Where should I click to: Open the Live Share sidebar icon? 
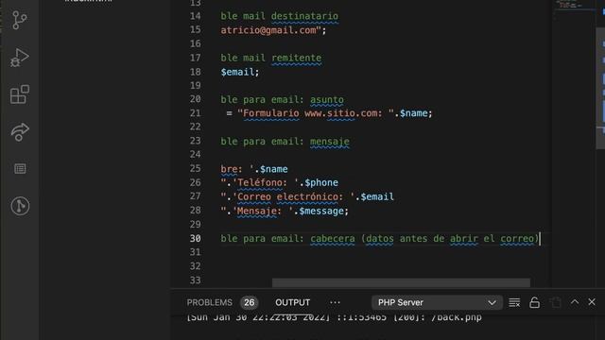pos(20,132)
